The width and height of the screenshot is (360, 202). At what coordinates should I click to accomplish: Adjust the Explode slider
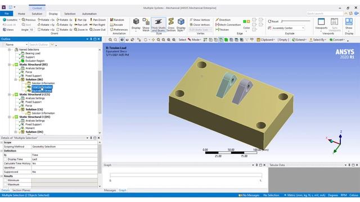296,21
